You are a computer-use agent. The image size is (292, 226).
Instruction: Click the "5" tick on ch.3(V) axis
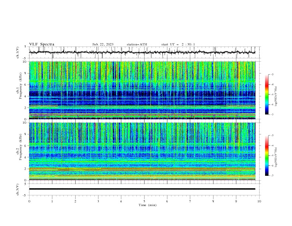pyautogui.click(x=25, y=184)
